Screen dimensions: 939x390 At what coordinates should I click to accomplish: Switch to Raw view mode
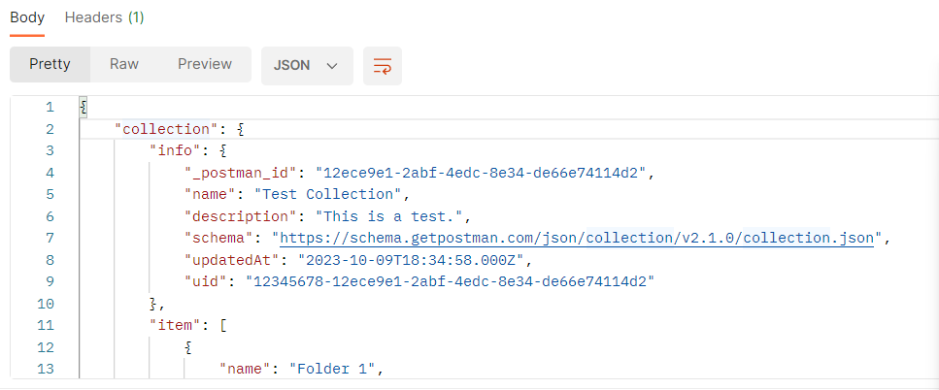tap(124, 64)
